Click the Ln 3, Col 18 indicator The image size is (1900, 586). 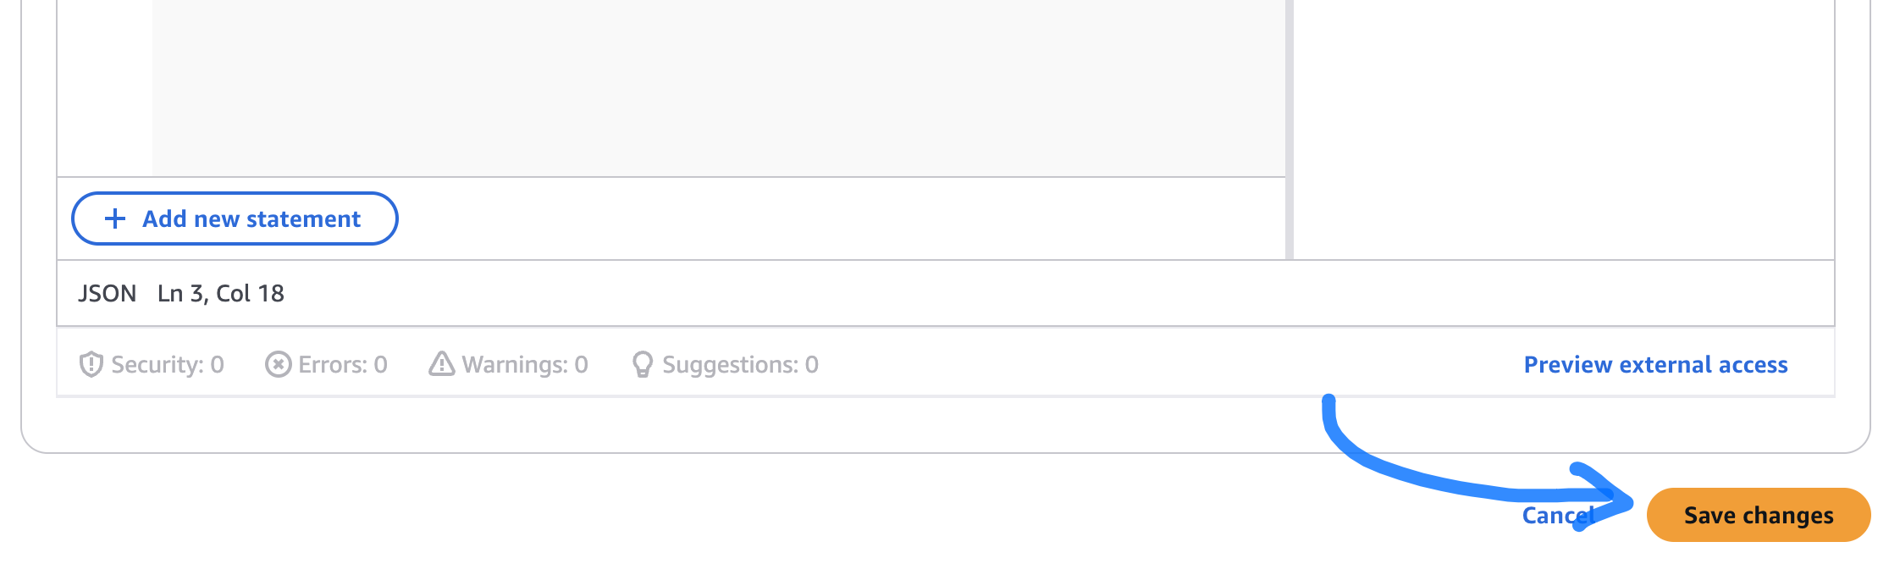[221, 294]
